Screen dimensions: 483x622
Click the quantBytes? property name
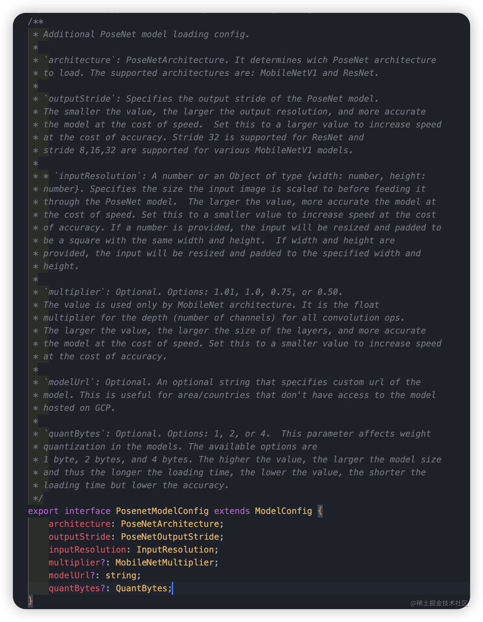tap(77, 588)
